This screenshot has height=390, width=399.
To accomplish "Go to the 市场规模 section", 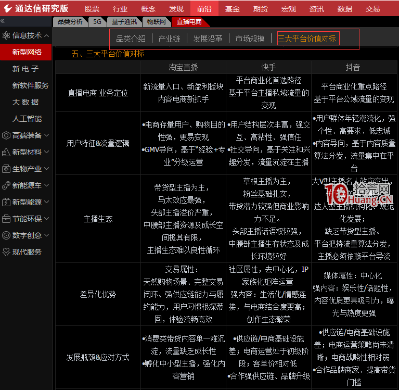I will (x=250, y=39).
